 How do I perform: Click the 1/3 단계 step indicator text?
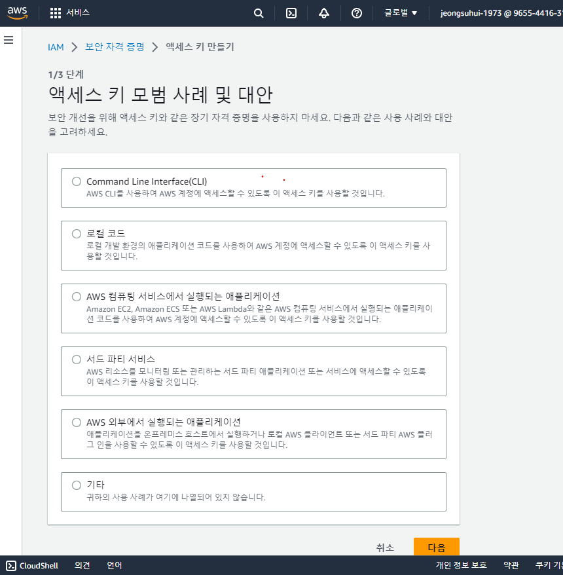(66, 75)
